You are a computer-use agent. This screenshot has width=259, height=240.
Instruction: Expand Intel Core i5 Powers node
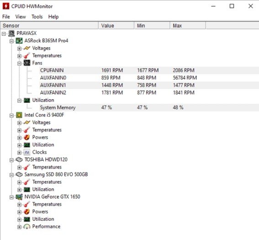19,138
